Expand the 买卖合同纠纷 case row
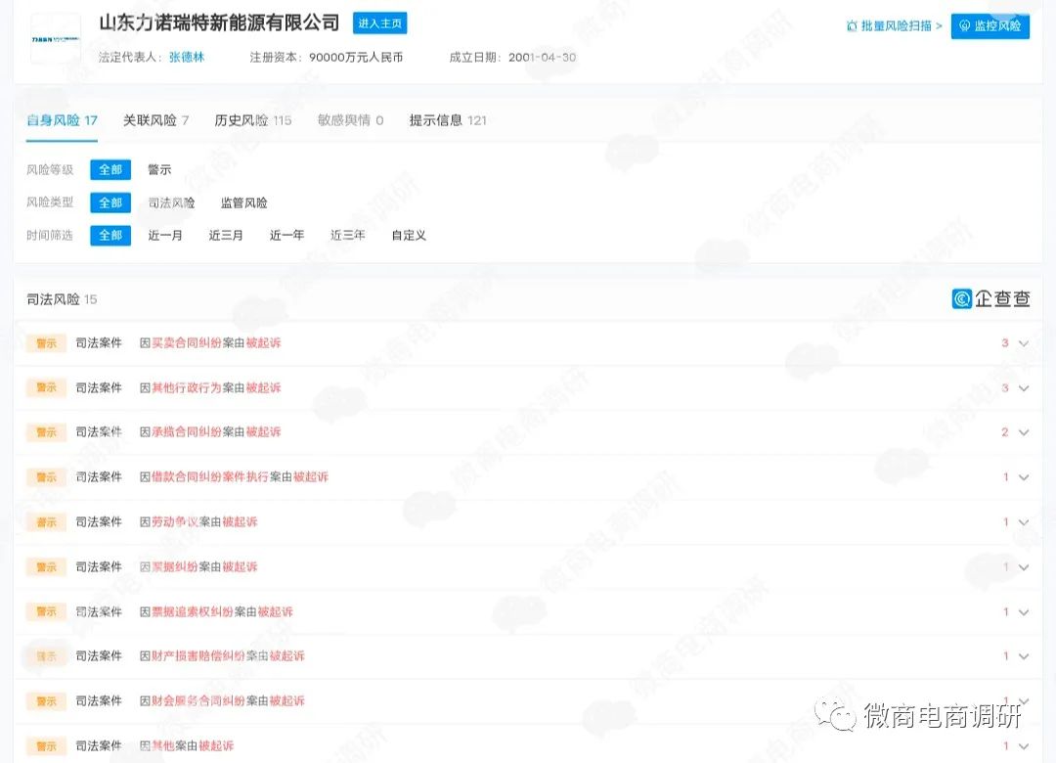Image resolution: width=1056 pixels, height=763 pixels. pos(1024,343)
